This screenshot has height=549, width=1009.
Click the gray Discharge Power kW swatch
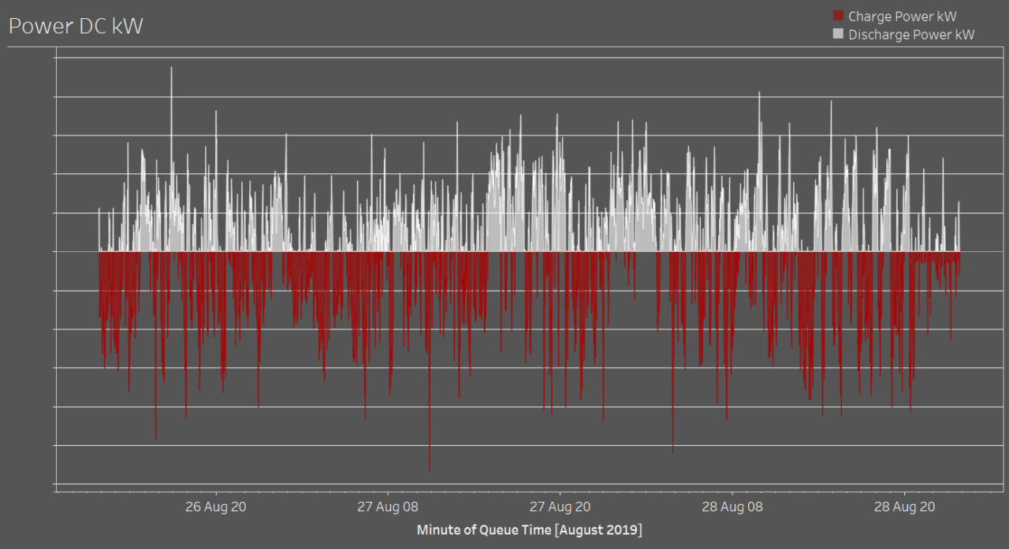coord(838,35)
